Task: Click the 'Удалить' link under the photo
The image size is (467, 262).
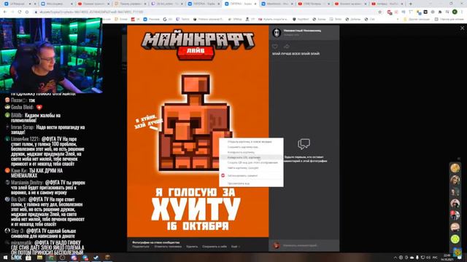Action: coord(192,247)
